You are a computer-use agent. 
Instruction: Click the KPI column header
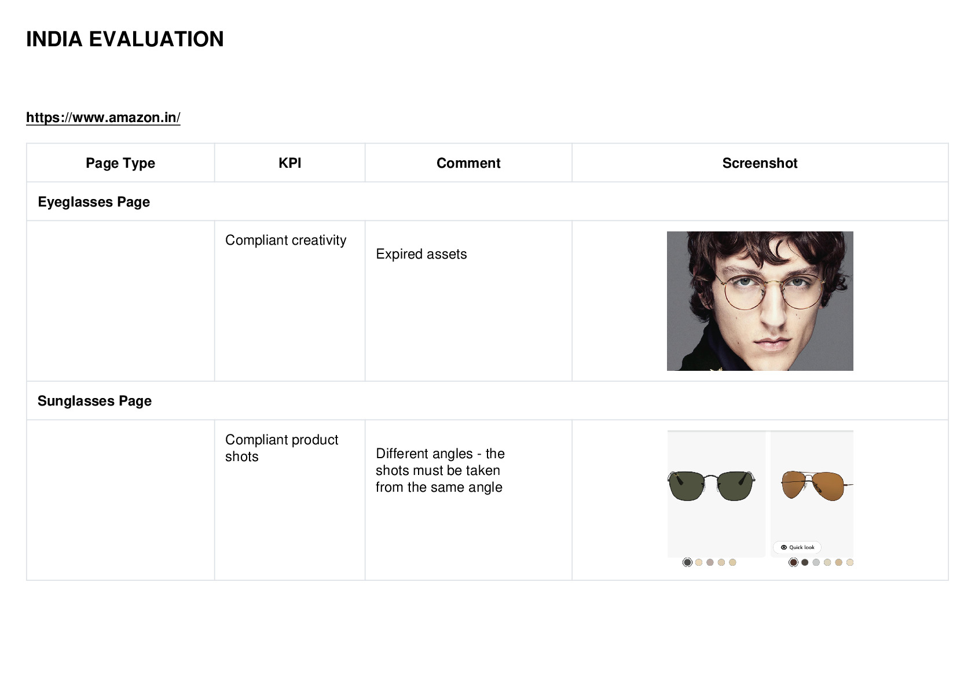(290, 163)
